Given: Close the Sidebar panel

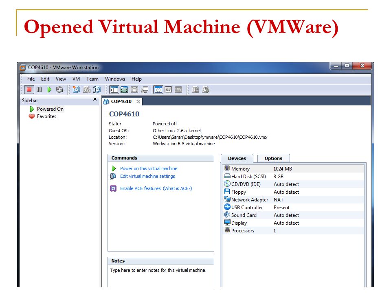Looking at the screenshot, I should (95, 99).
